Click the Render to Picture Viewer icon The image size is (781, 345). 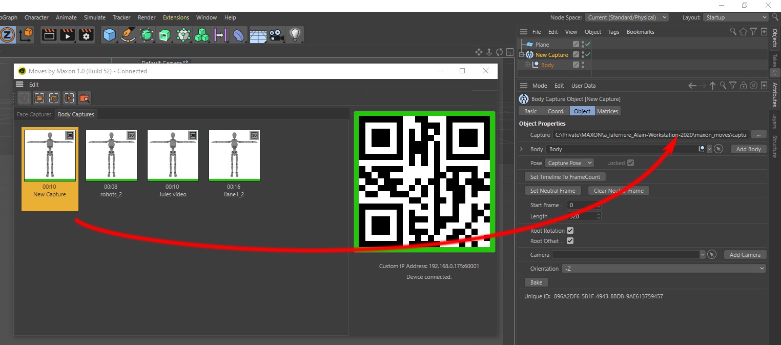68,35
